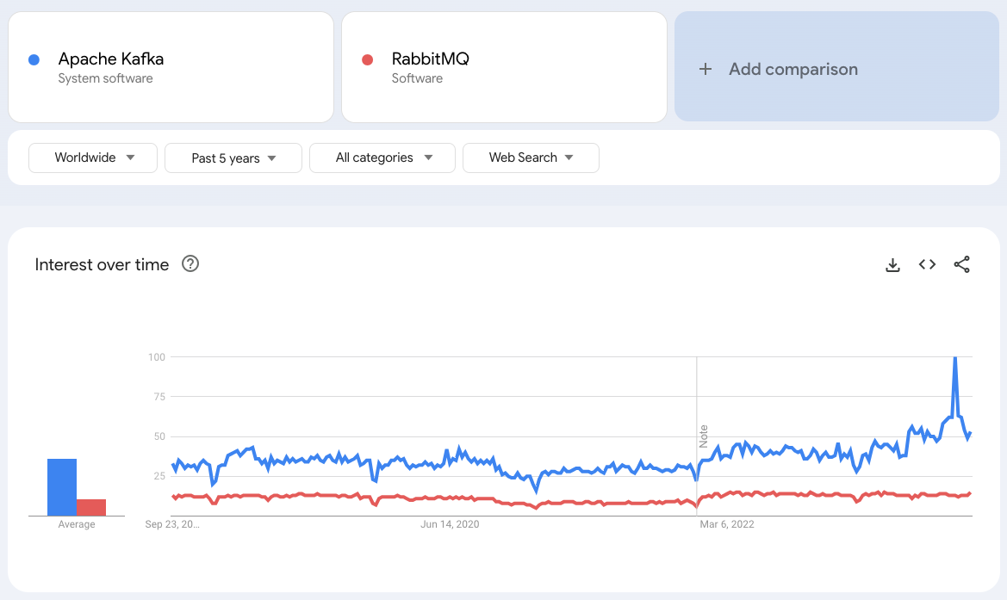Click the Mar 6, 2022 axis label
The width and height of the screenshot is (1007, 600).
pos(726,523)
